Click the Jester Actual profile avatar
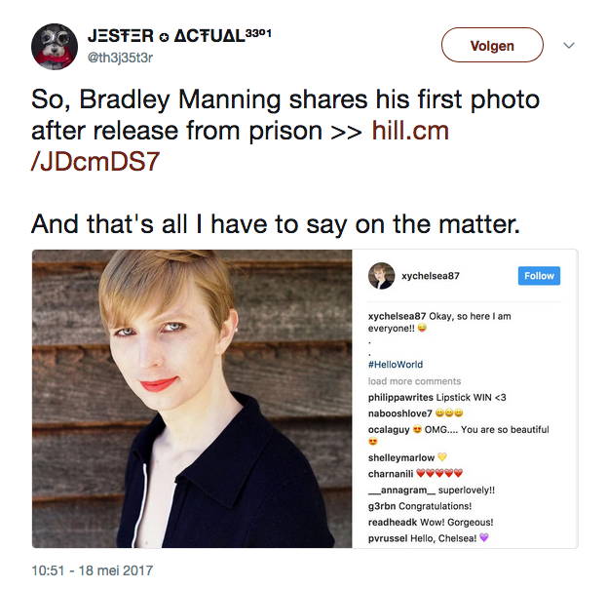607x589 pixels. [x=56, y=46]
